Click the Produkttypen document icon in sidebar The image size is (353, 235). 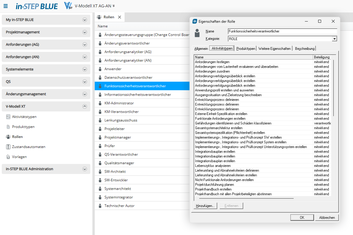tap(8, 127)
